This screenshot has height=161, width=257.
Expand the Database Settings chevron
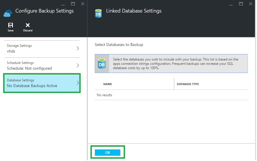78,83
